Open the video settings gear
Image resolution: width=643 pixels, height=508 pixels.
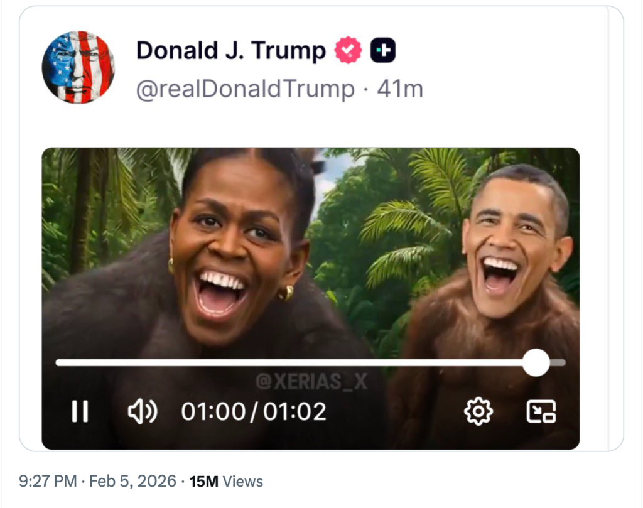point(477,411)
